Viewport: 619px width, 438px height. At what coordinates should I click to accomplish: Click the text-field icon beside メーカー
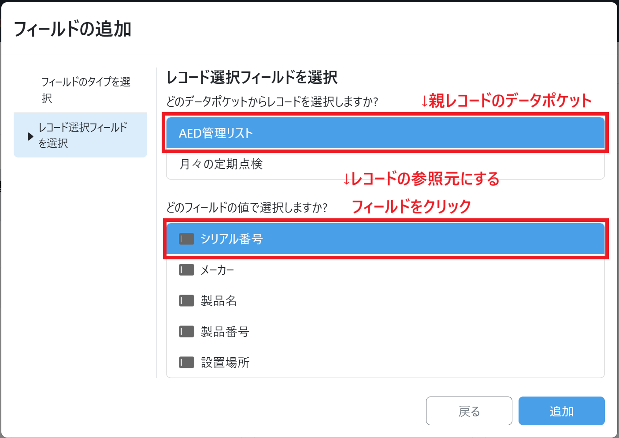click(x=186, y=270)
